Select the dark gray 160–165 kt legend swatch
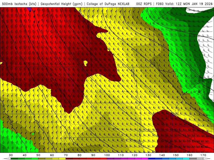The width and height of the screenshot is (214, 160). (193, 159)
